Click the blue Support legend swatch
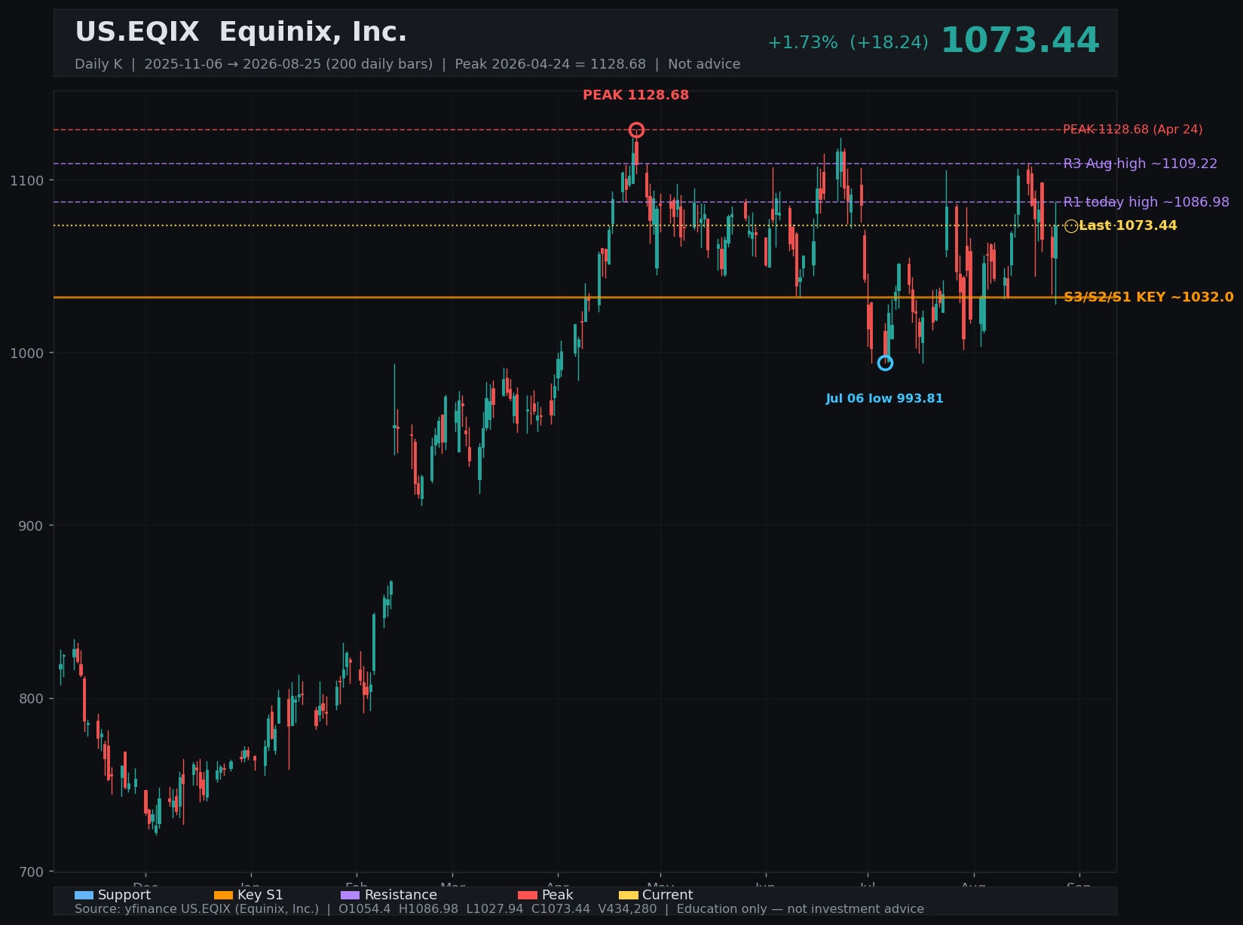The image size is (1243, 925). pos(84,895)
